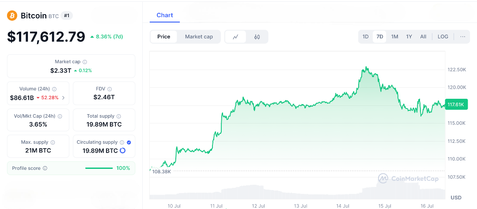Expand the Volume (24h) chevron arrow

coord(63,98)
